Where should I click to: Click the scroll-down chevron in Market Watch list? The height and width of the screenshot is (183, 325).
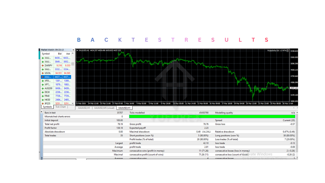tap(72, 103)
